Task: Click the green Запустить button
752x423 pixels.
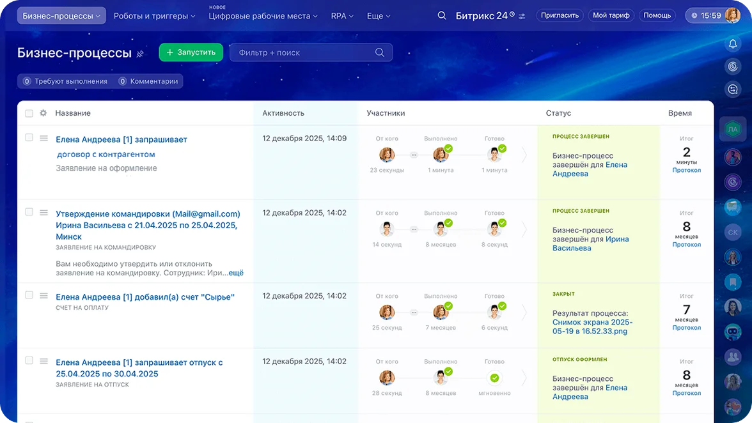Action: tap(191, 52)
